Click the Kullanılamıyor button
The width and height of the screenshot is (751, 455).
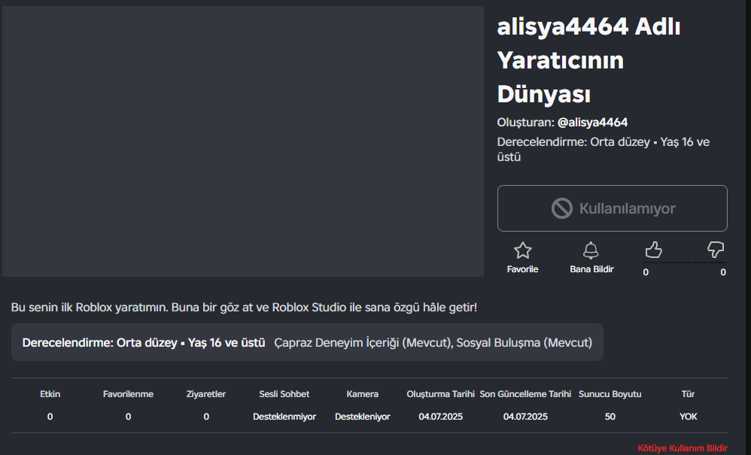tap(612, 208)
